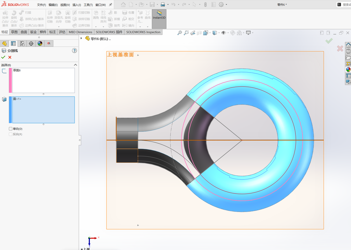Viewport: 351px width, 250px height.
Task: Open the PropertyManager tab icon
Action: point(13,43)
